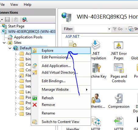Click the Inte folder icon
This screenshot has height=130, width=138.
tap(22, 86)
